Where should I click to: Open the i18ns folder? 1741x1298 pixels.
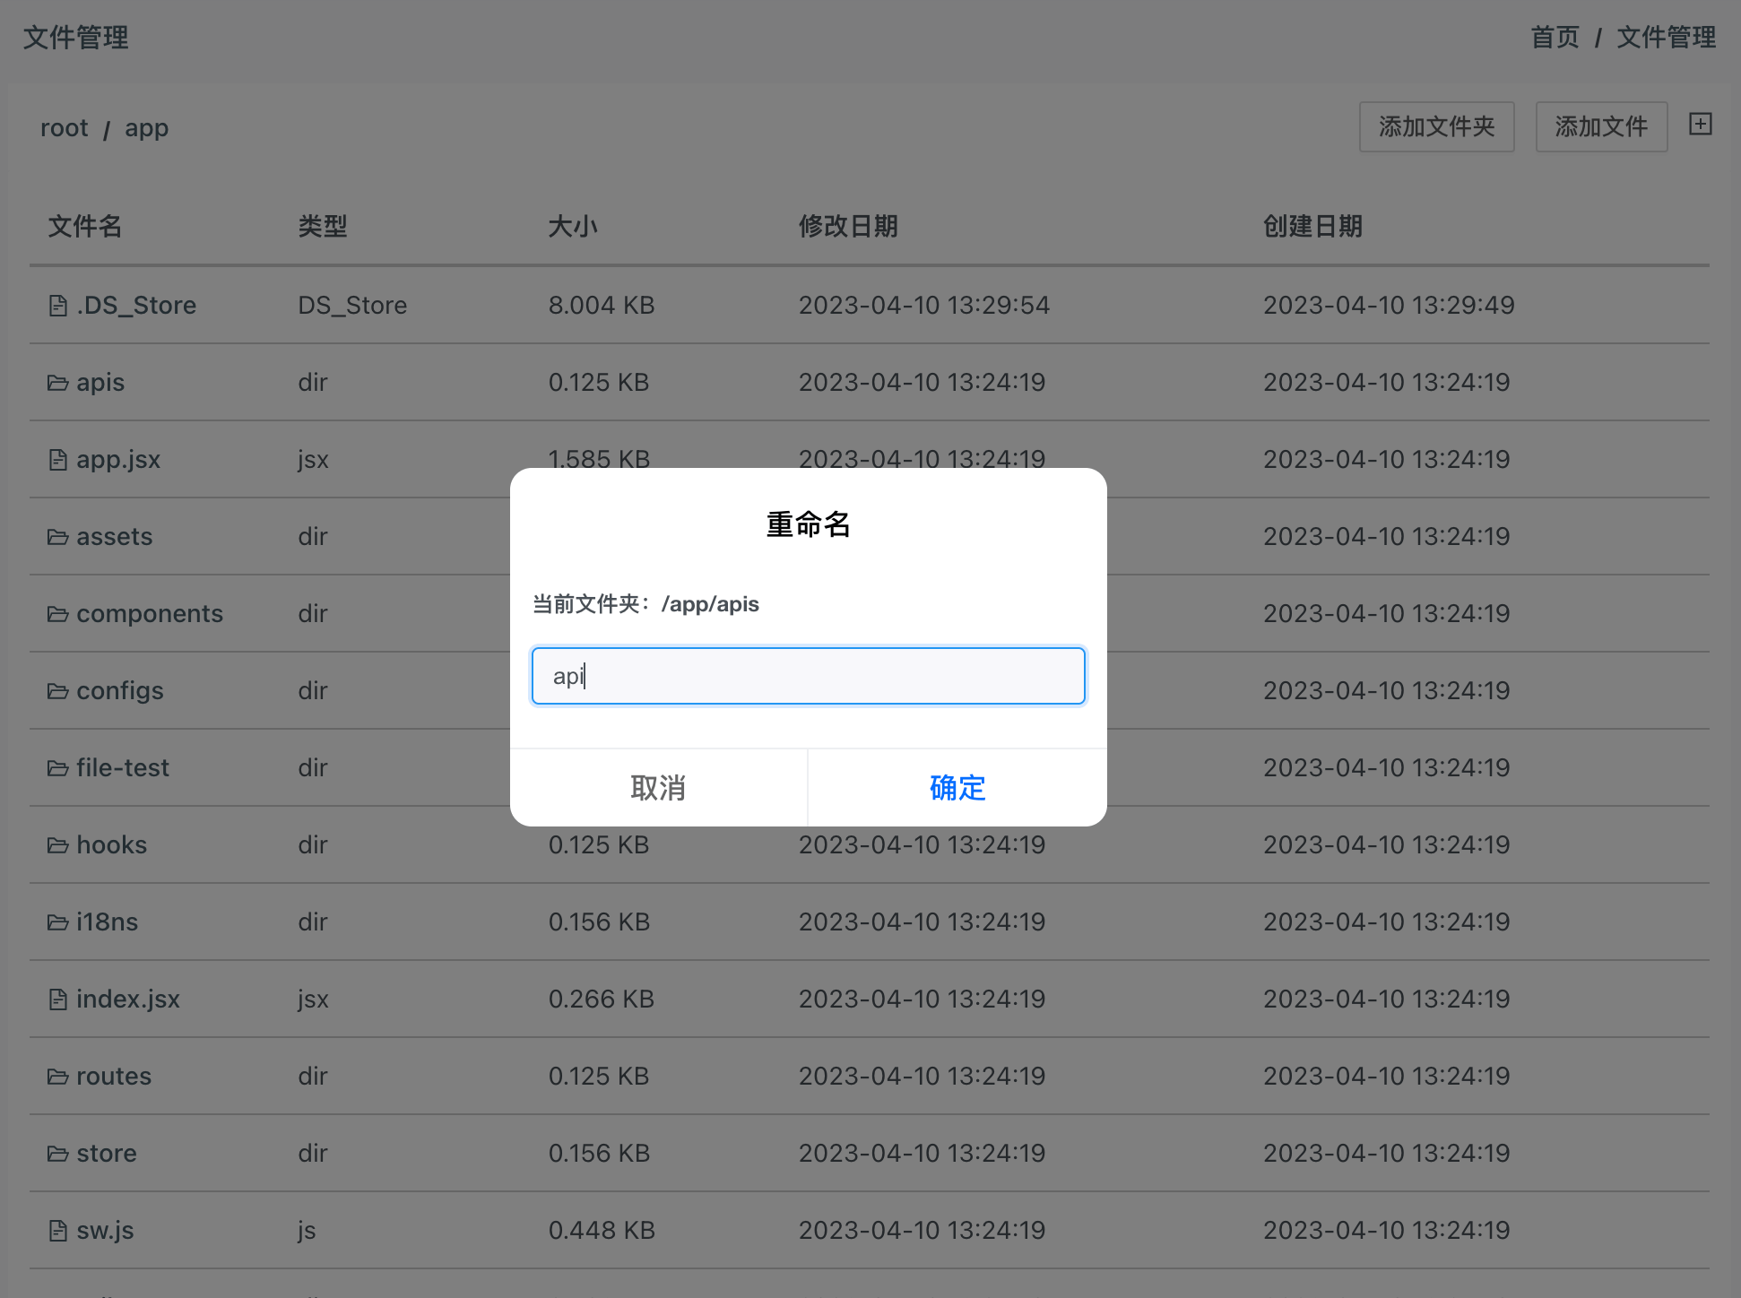(107, 922)
